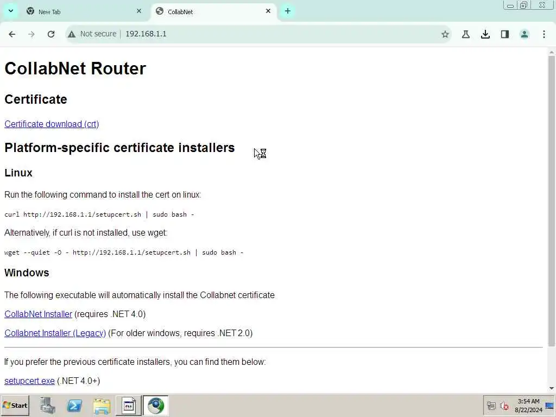Open a new tab with plus button
The width and height of the screenshot is (556, 417).
coord(288,11)
